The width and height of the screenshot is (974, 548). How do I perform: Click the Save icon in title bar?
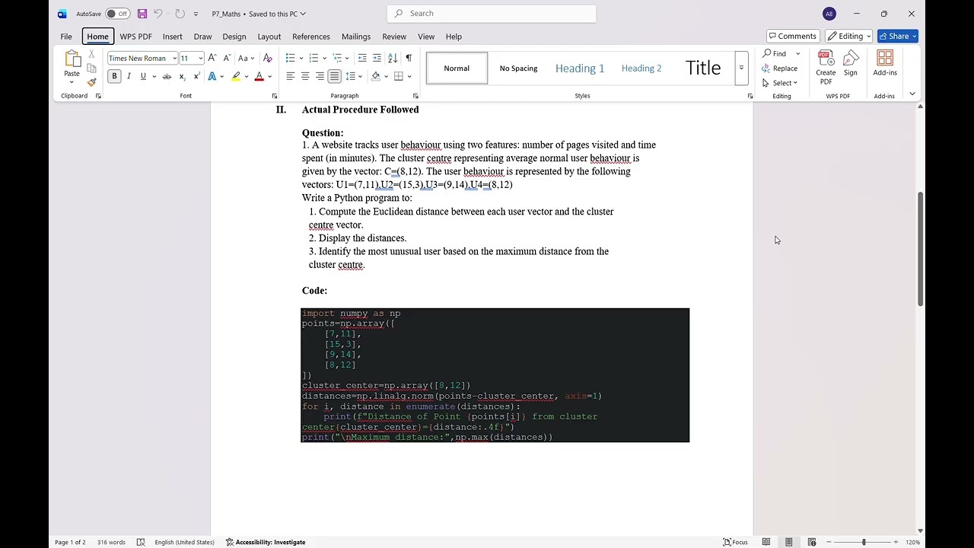pyautogui.click(x=142, y=14)
